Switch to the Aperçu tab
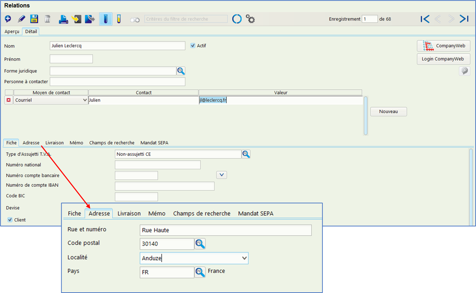This screenshot has height=293, width=476. point(12,32)
